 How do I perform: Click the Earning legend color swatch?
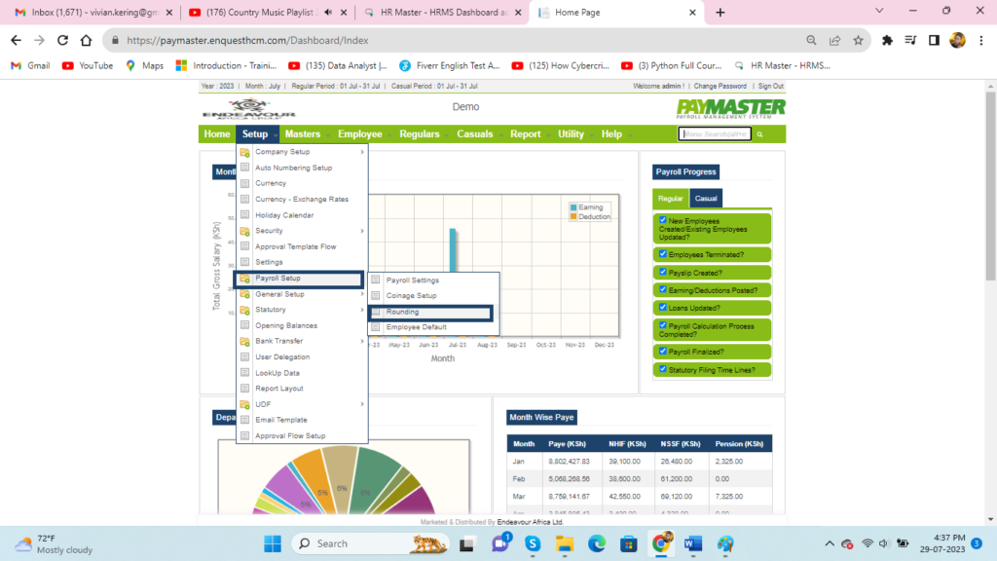tap(573, 207)
